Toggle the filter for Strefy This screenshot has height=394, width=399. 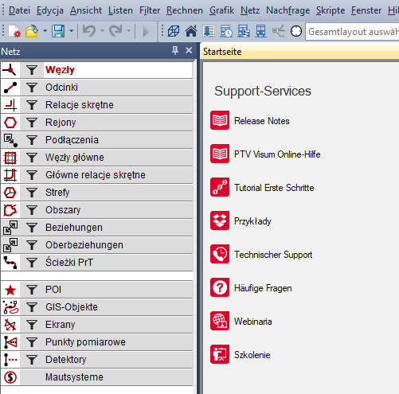click(x=32, y=193)
